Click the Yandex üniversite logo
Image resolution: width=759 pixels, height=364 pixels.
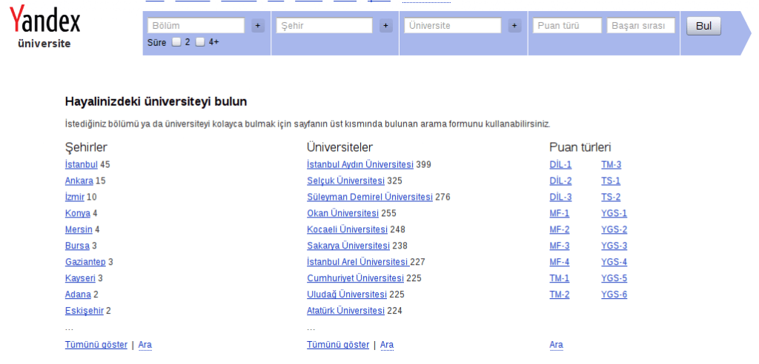pos(44,27)
